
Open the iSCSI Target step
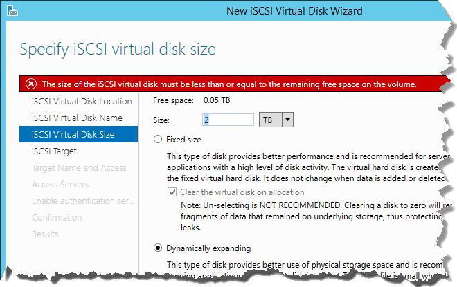click(x=54, y=151)
